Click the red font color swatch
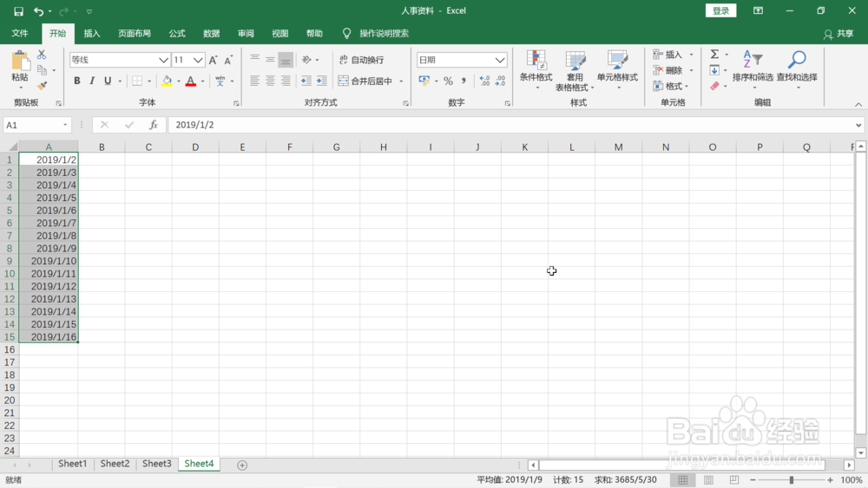Viewport: 868px width, 488px height. coord(191,81)
